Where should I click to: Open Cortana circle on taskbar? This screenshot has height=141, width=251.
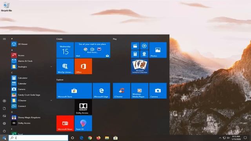[x=73, y=138]
